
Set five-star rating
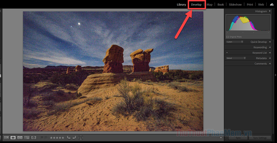[x=63, y=138]
